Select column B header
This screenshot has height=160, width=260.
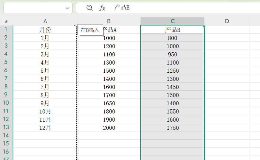coord(109,21)
